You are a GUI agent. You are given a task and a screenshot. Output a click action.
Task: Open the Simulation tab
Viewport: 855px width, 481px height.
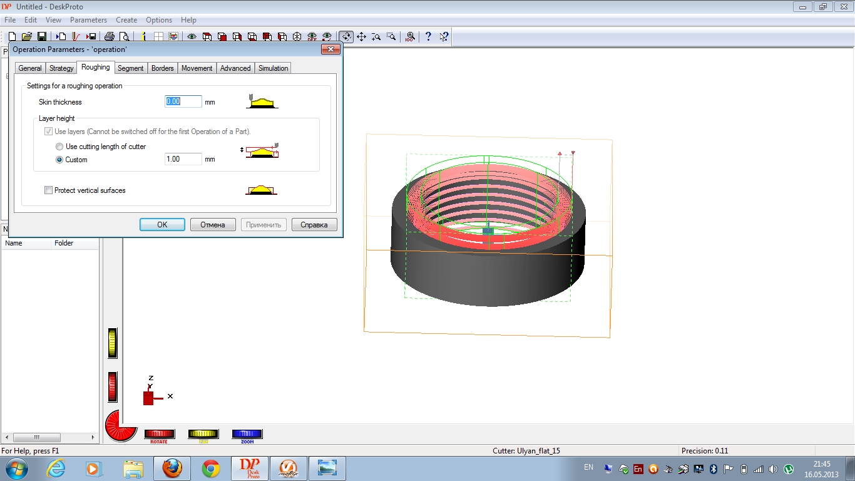(273, 68)
